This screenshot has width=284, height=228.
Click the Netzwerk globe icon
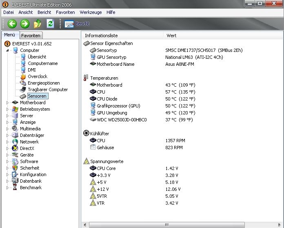[x=15, y=142]
